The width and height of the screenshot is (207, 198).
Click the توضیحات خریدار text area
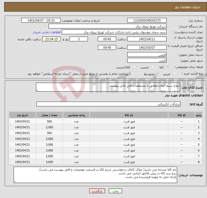coord(95,175)
